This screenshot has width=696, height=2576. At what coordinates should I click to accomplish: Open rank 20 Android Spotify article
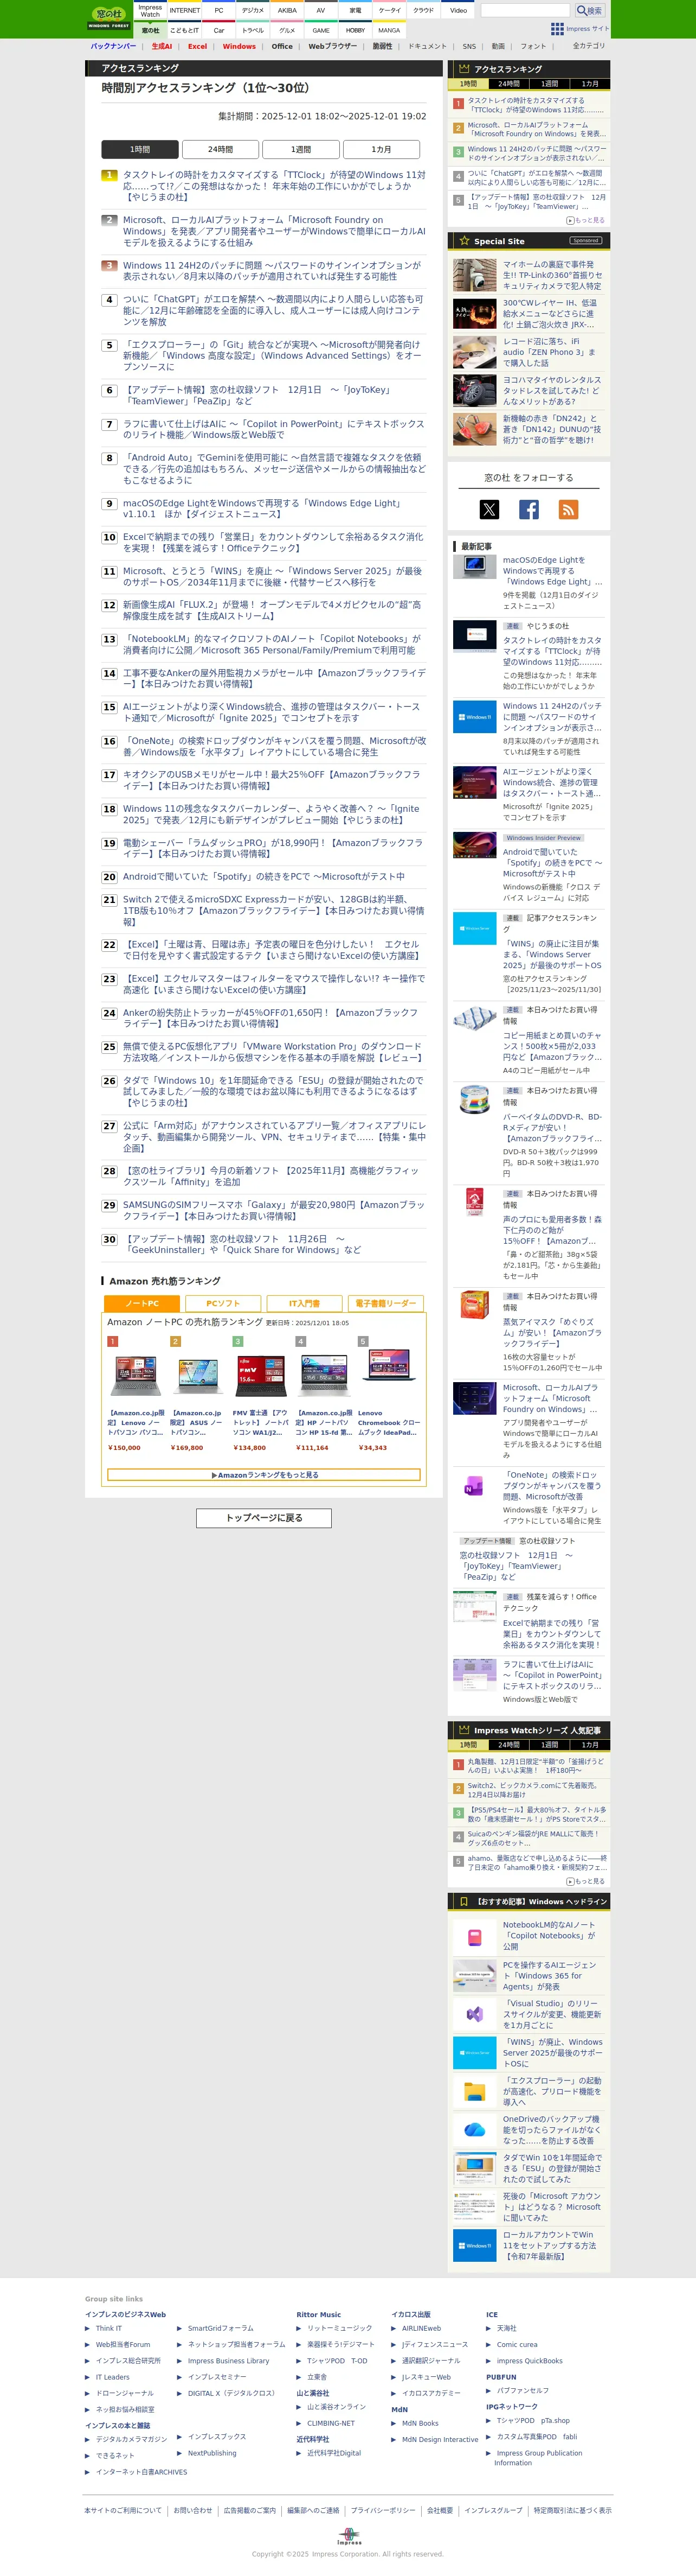click(263, 877)
